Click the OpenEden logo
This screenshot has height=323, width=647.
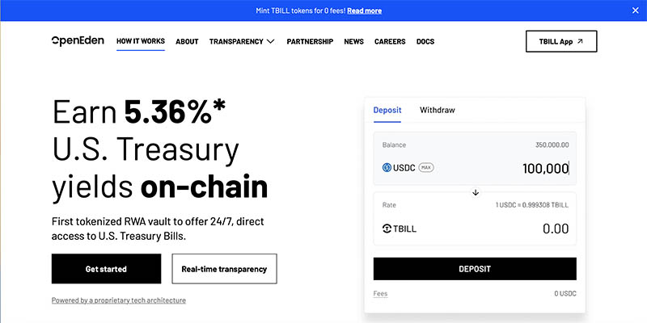coord(78,40)
